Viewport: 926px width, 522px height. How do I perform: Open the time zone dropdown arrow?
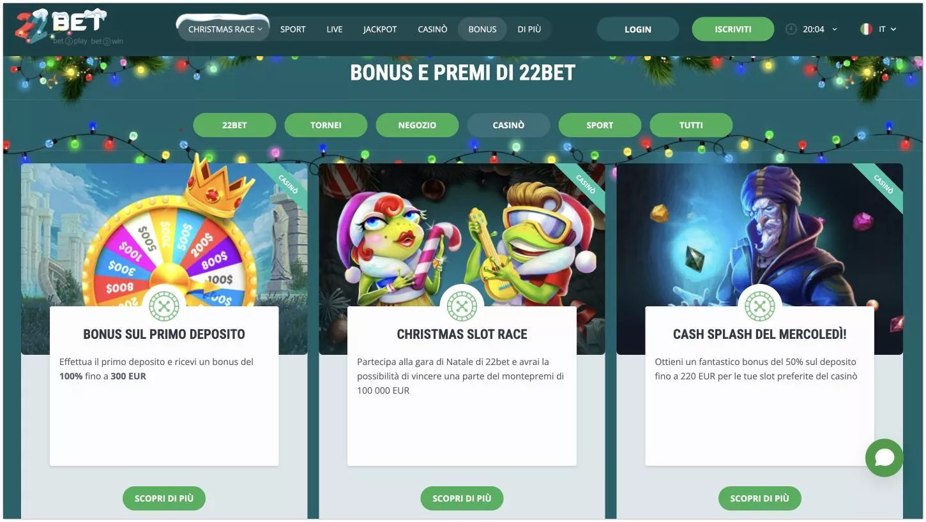834,29
